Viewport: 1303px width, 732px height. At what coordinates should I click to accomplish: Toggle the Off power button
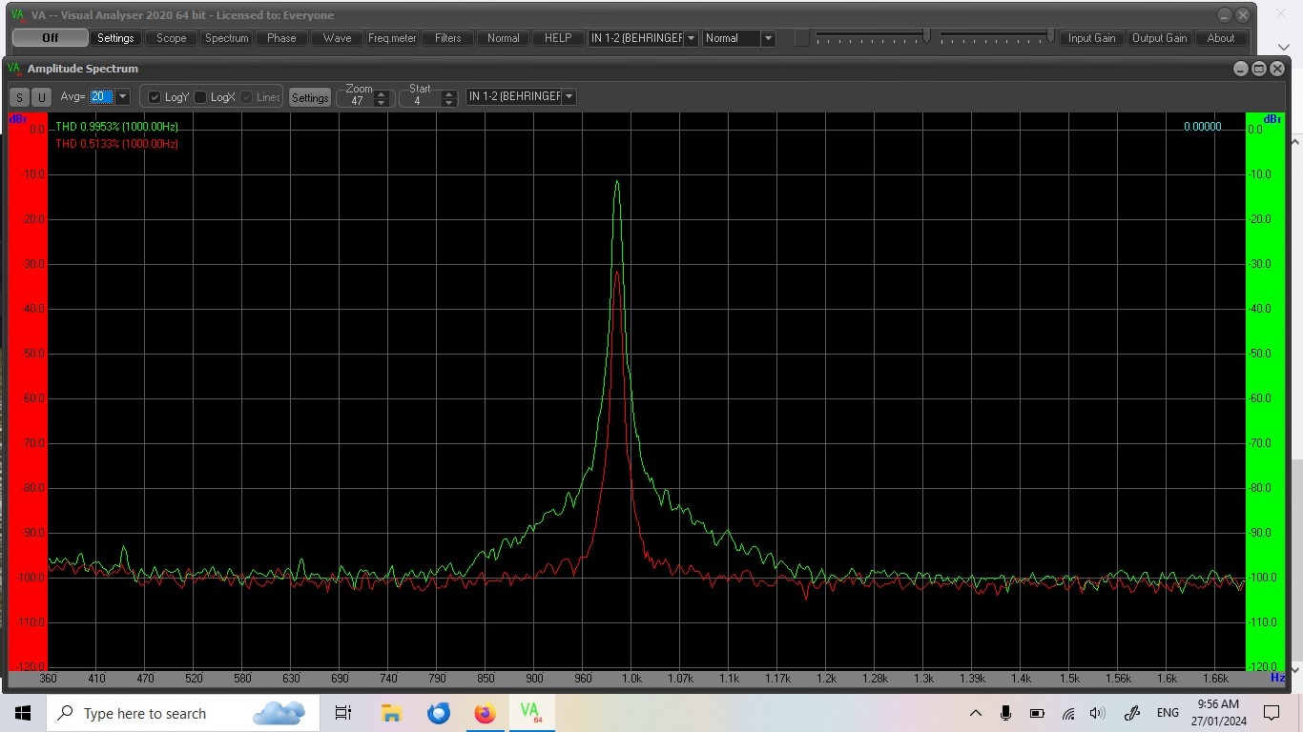pyautogui.click(x=50, y=38)
